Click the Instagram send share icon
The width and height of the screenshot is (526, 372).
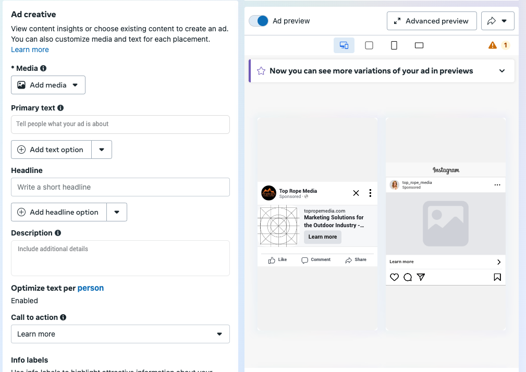[x=421, y=277]
